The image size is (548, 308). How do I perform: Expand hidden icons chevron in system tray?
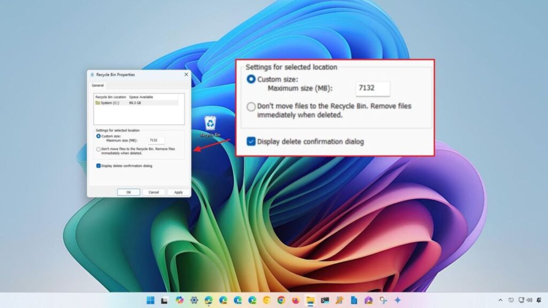coord(500,300)
